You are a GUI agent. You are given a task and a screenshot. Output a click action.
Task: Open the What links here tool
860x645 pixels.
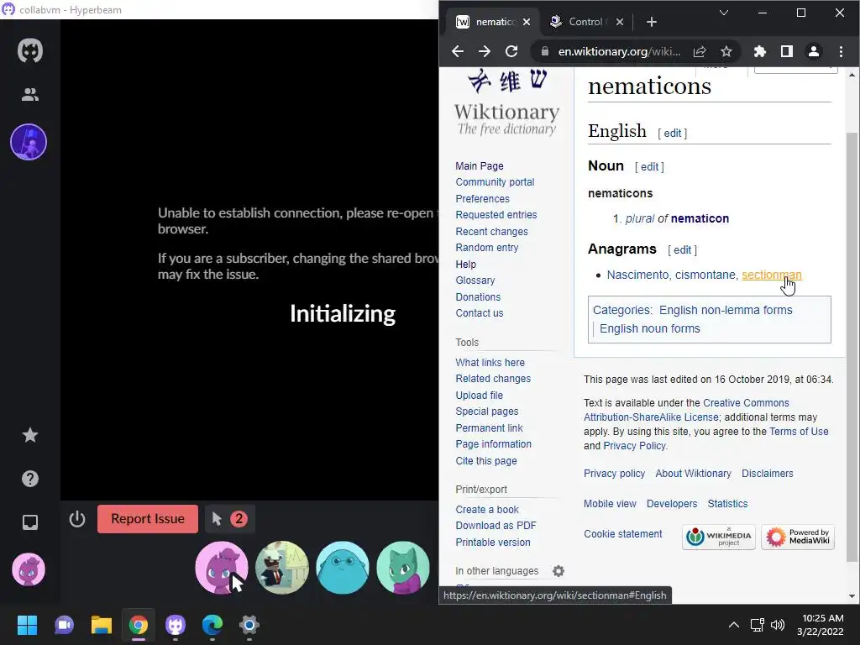click(490, 363)
